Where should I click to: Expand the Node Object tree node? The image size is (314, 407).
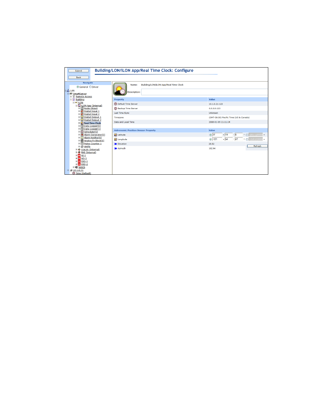79,108
